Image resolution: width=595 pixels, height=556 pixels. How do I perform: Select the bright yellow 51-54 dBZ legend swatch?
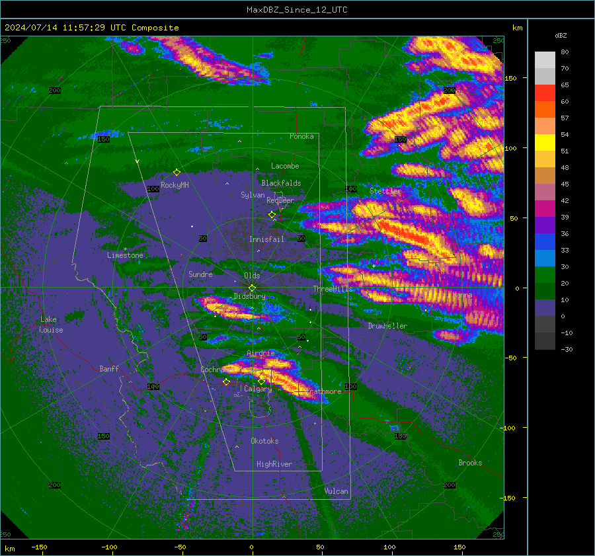coord(545,142)
